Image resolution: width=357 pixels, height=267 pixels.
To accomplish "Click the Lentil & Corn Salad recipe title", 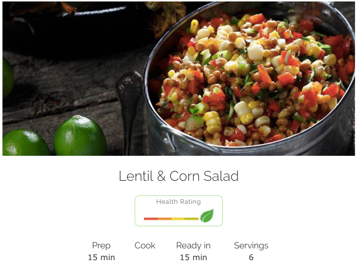I will tap(179, 176).
